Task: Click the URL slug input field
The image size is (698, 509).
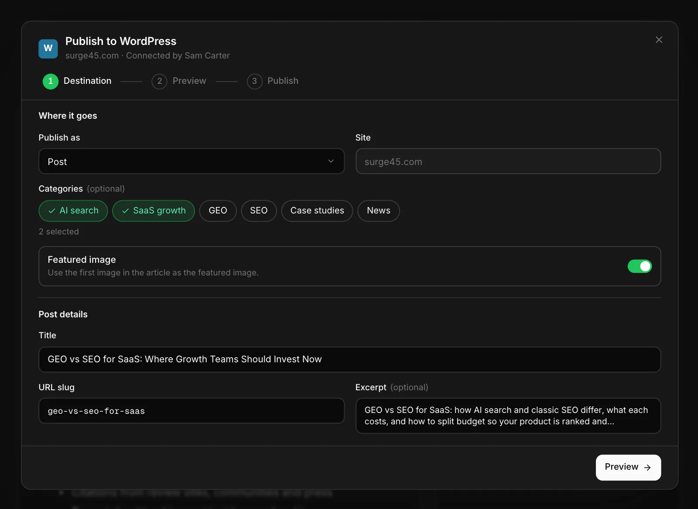Action: [192, 411]
